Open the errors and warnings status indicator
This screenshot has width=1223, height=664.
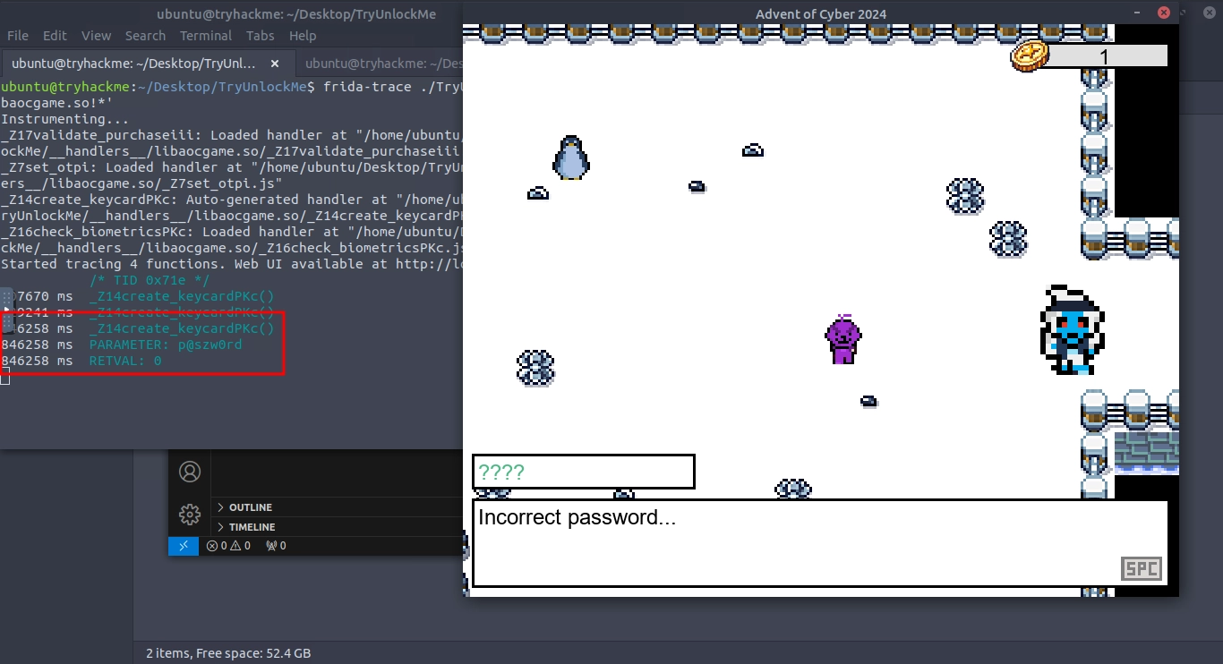click(228, 546)
